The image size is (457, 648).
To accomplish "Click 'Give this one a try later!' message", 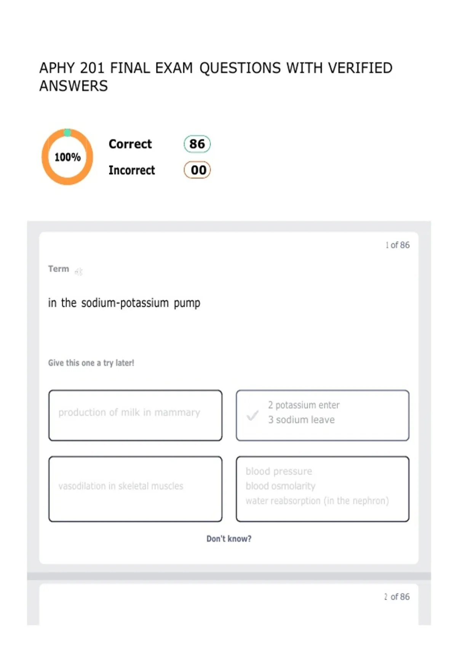I will coord(91,363).
